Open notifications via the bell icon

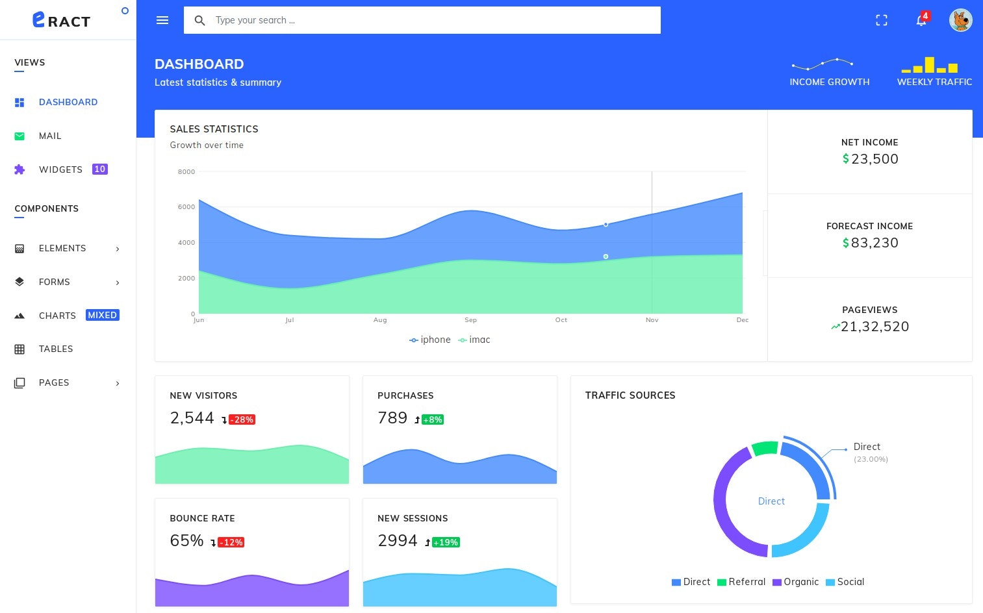[921, 21]
